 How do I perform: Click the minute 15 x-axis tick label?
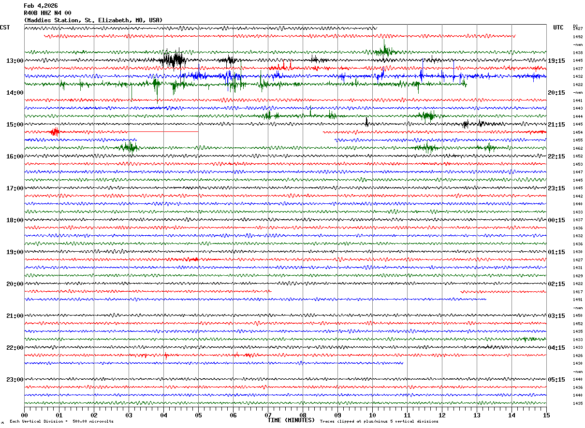[546, 415]
